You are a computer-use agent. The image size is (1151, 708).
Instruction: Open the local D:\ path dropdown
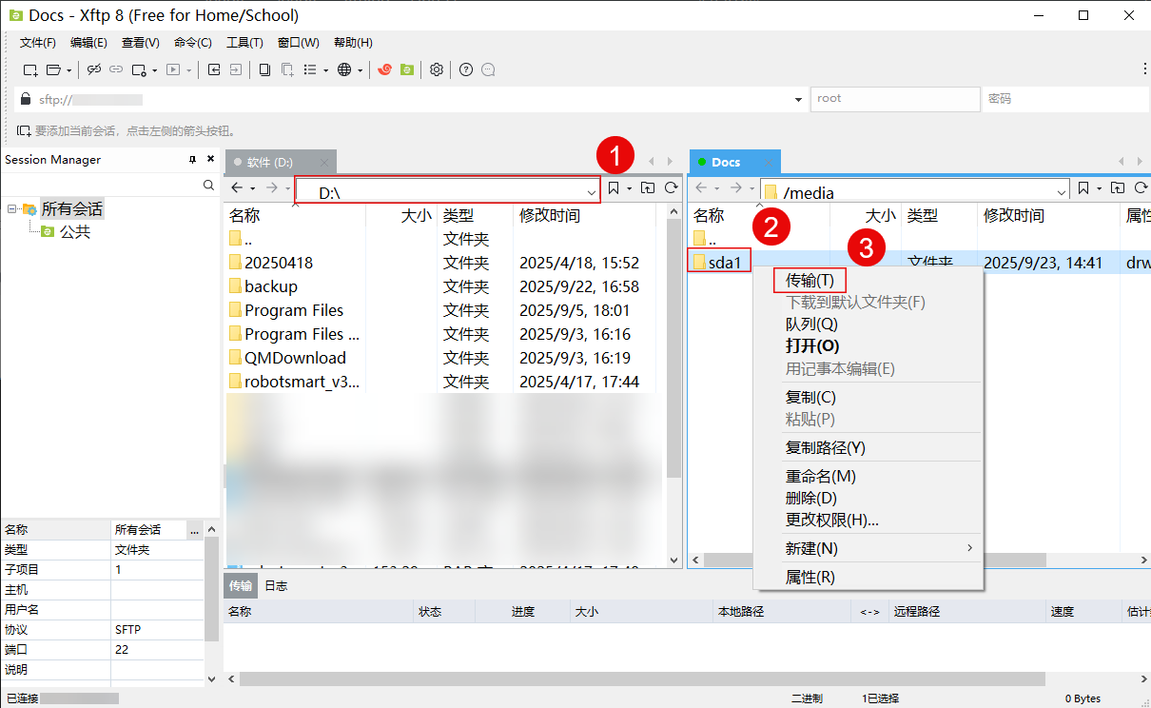[x=592, y=192]
